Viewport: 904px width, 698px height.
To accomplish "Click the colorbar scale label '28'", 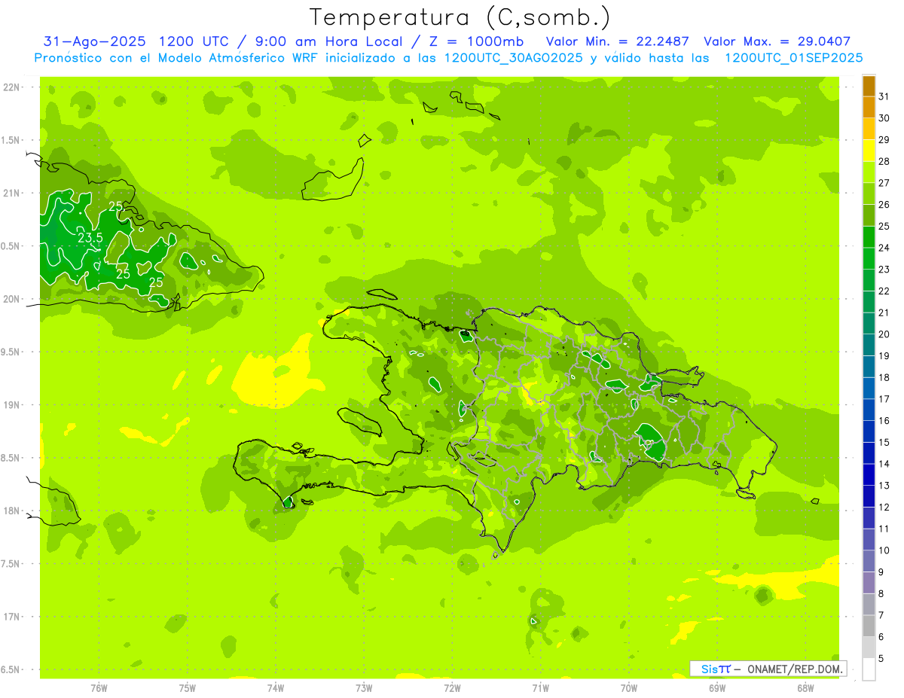I will tap(884, 161).
